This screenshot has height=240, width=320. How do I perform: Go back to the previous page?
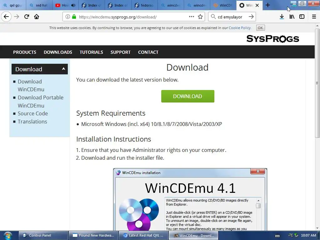click(x=6, y=17)
